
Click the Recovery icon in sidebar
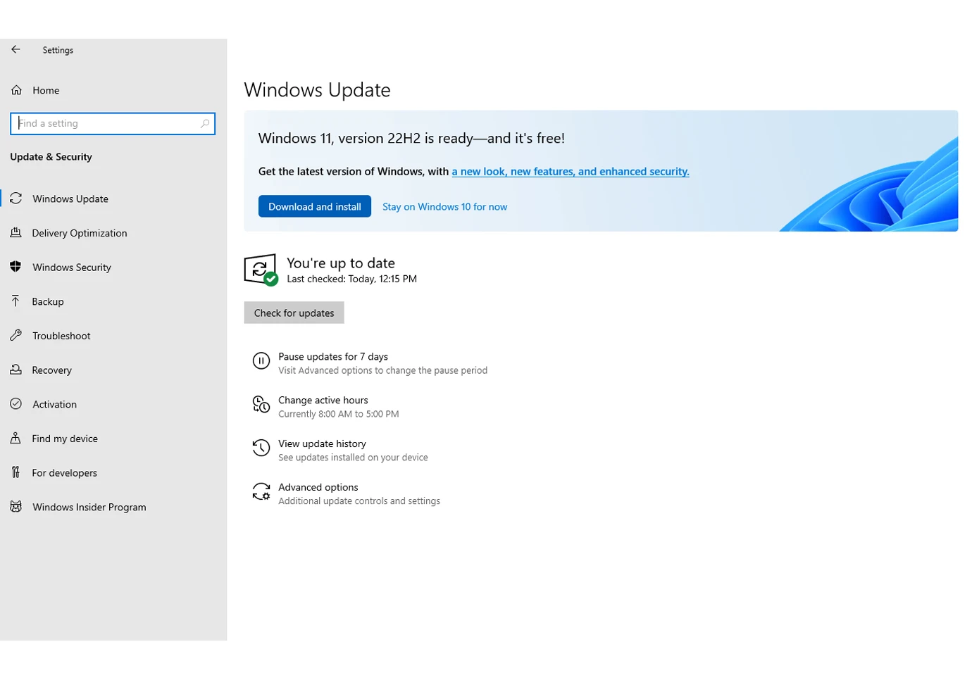tap(15, 370)
